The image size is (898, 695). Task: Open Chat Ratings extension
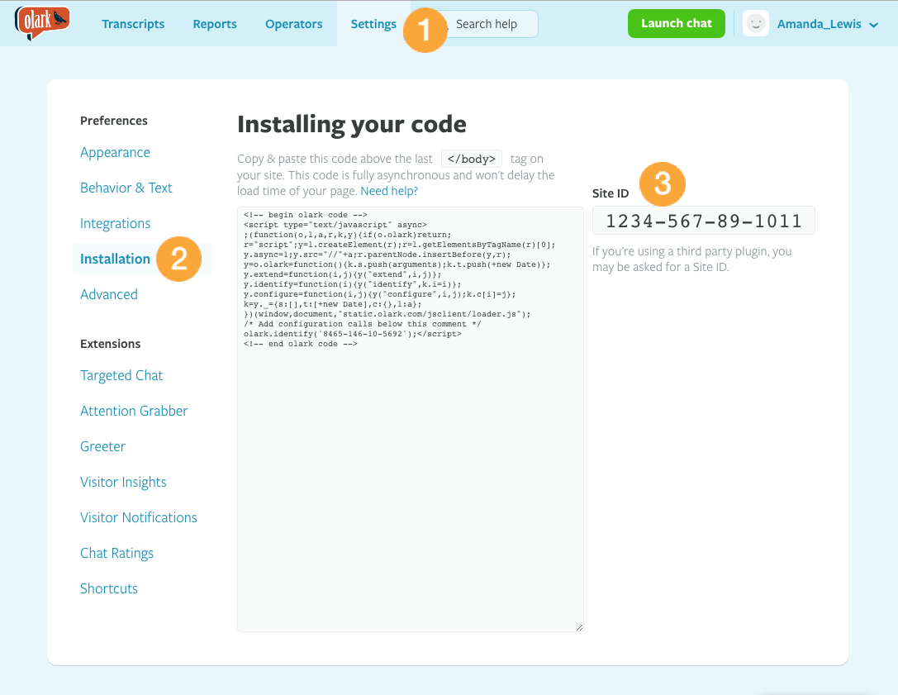pos(116,553)
